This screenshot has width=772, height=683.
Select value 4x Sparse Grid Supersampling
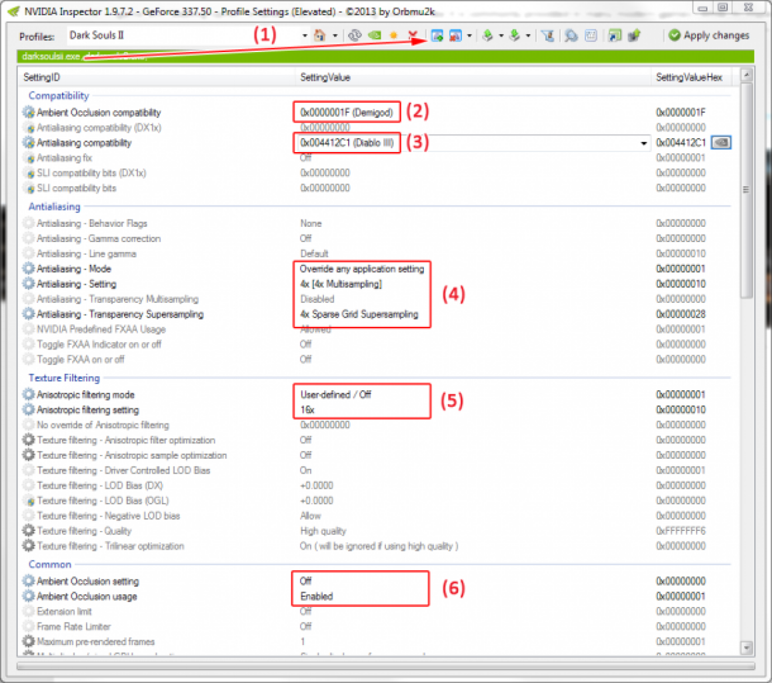359,313
